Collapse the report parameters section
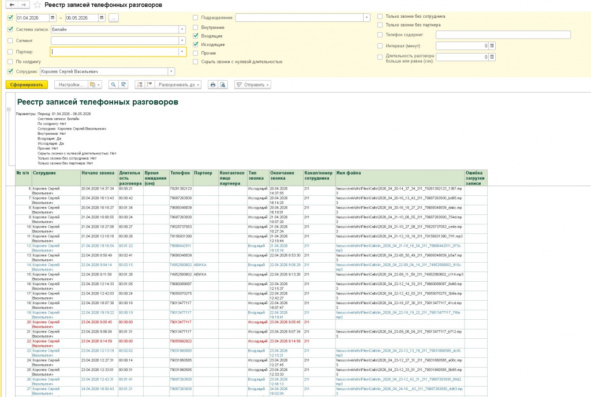 click(9, 109)
